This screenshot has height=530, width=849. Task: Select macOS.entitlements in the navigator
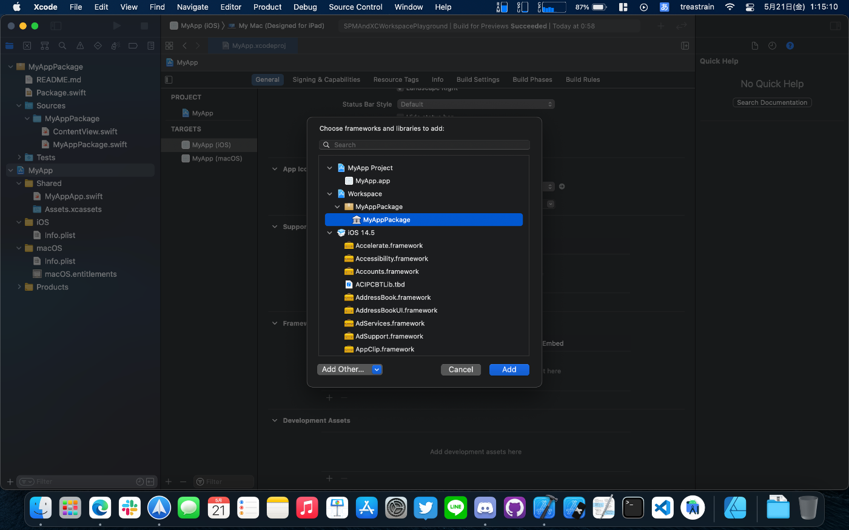tap(80, 274)
